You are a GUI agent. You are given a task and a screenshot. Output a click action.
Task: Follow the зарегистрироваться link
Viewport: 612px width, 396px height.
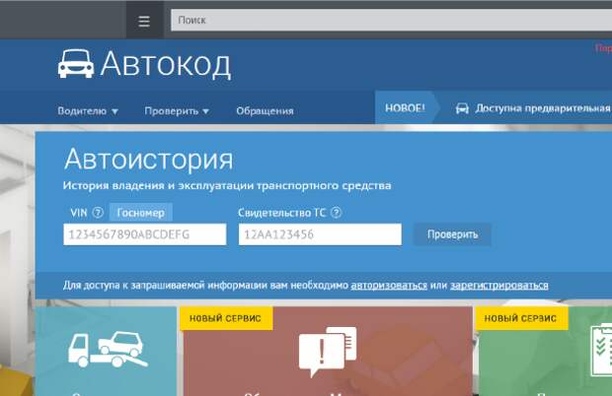[499, 286]
